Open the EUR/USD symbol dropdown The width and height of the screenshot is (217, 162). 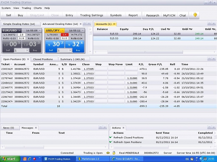point(19,30)
